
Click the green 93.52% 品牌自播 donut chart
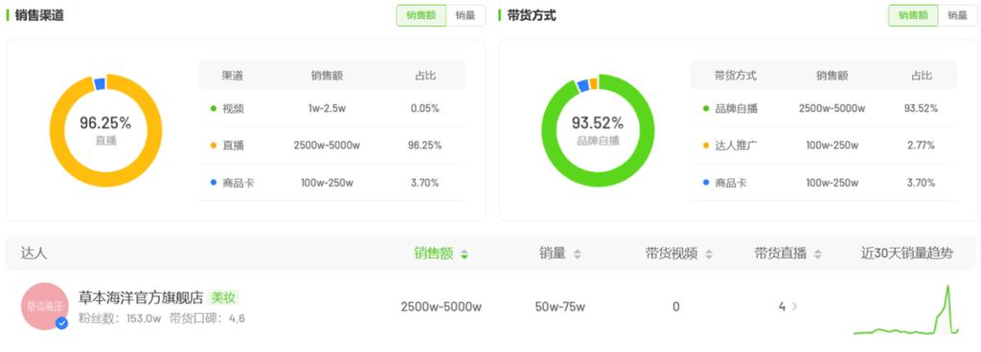pos(598,130)
